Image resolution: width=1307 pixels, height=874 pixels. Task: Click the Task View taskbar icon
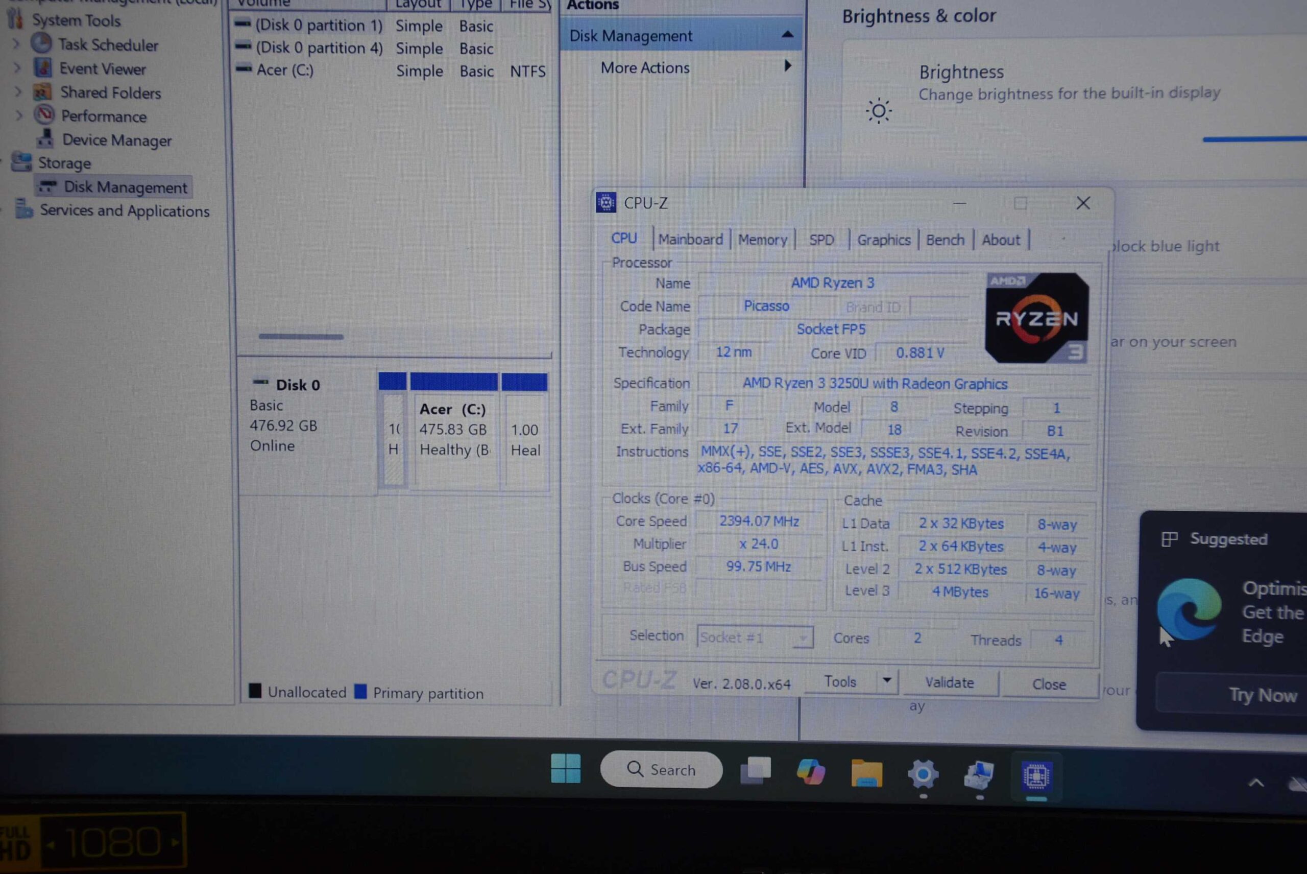coord(756,771)
